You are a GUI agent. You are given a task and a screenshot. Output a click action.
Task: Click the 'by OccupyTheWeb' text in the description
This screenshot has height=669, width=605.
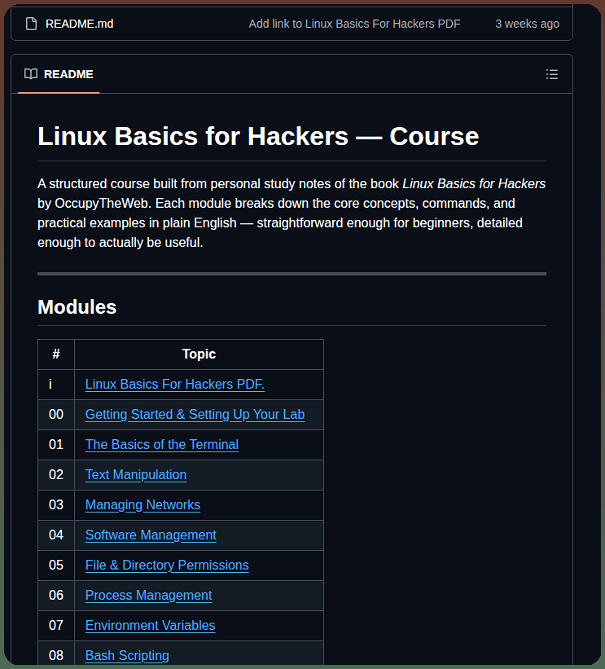pos(94,204)
